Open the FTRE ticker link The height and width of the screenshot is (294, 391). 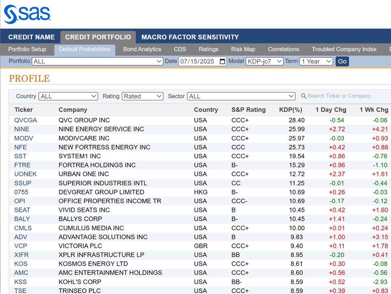pyautogui.click(x=22, y=165)
